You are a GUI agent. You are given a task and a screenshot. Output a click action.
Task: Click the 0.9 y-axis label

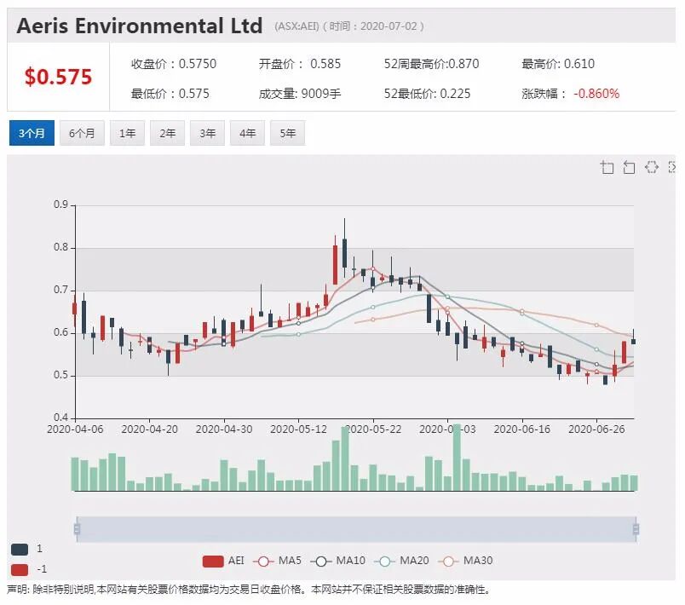click(60, 205)
